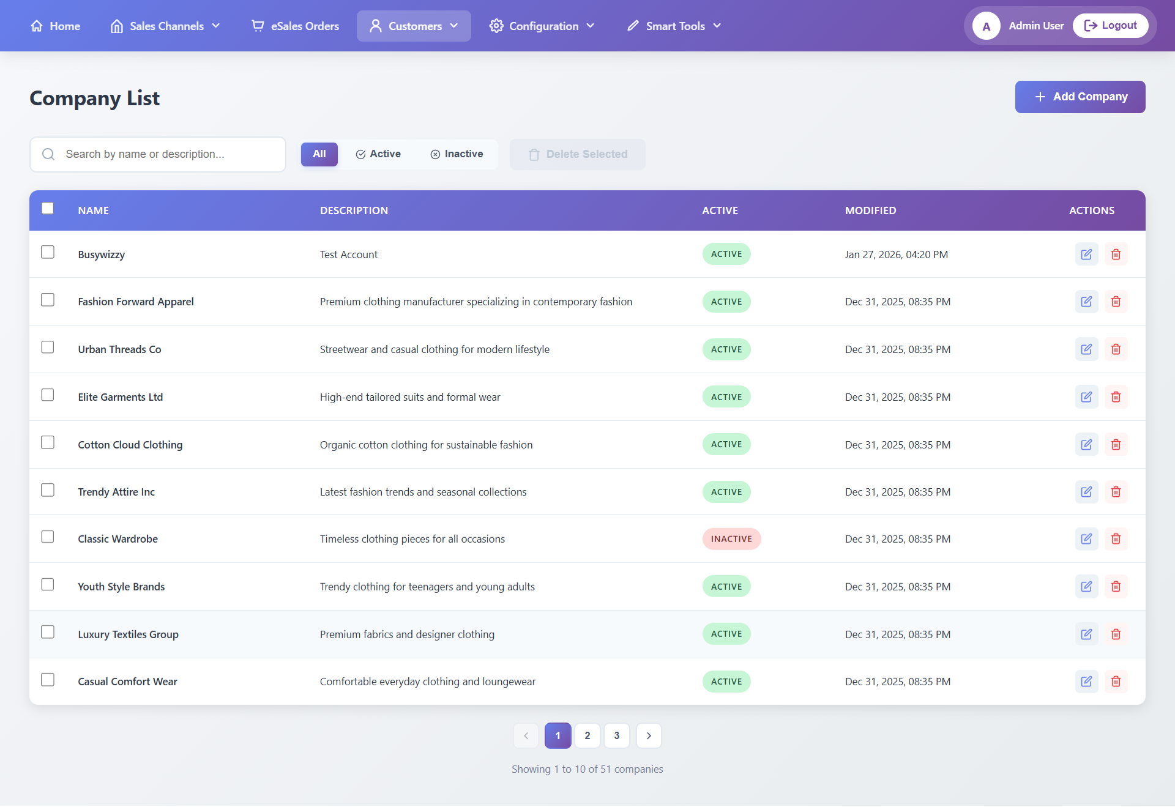Expand the Sales Channels dropdown menu
The width and height of the screenshot is (1175, 807).
(x=165, y=26)
